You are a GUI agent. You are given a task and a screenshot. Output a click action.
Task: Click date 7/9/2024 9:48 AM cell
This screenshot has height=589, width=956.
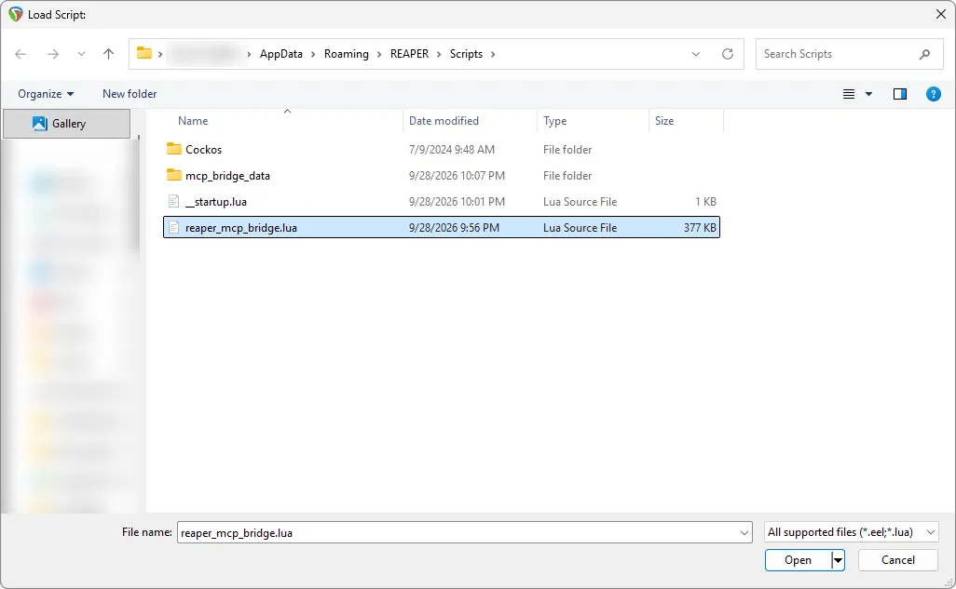point(452,149)
